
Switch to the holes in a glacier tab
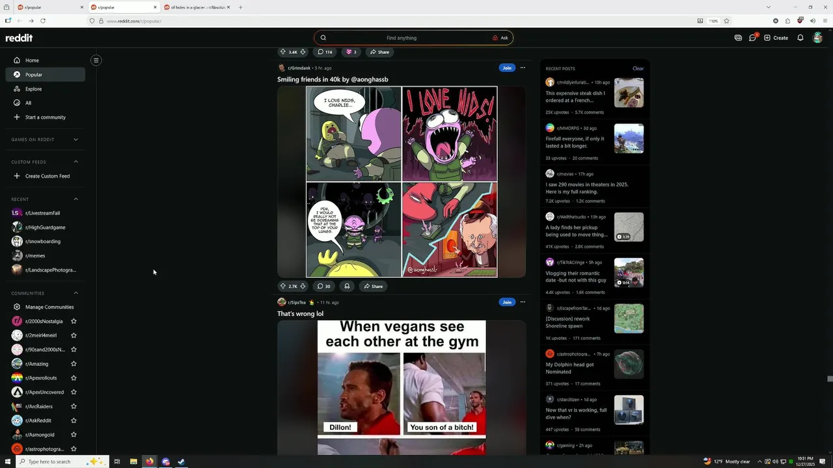click(198, 7)
